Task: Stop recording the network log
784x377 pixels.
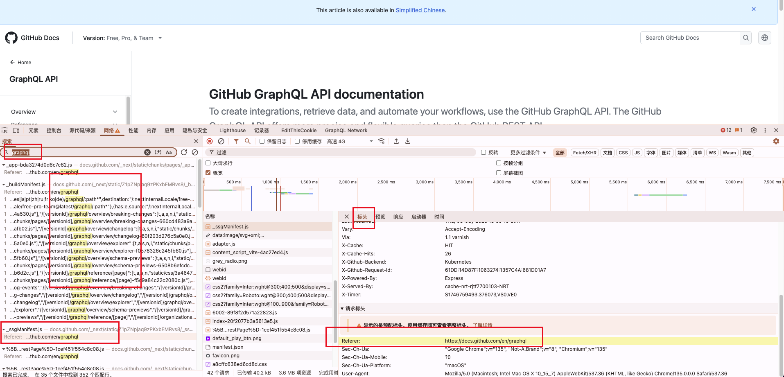Action: 210,141
